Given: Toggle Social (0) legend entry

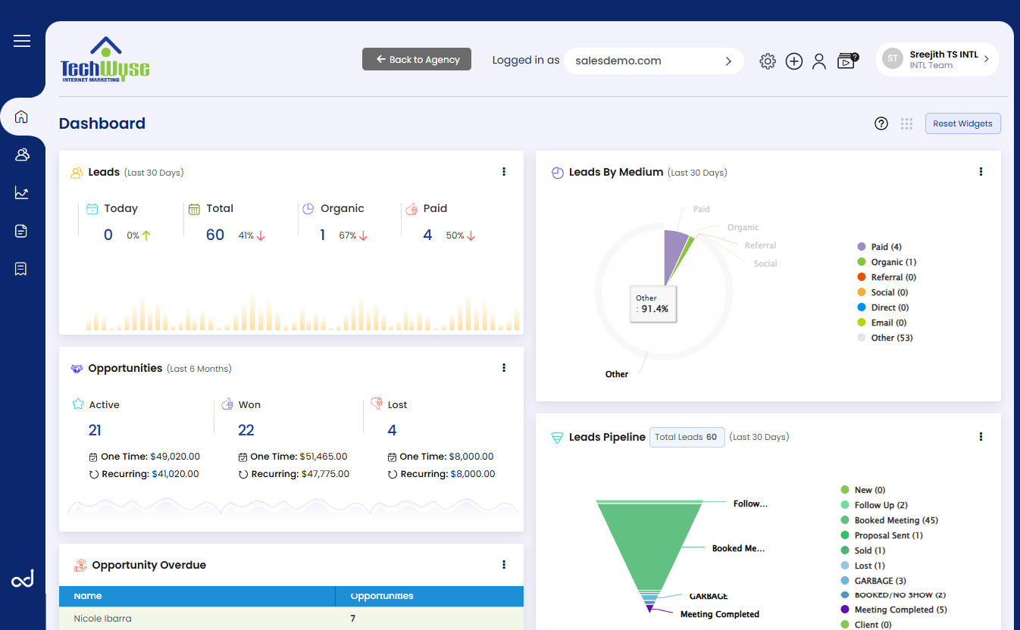Looking at the screenshot, I should [x=883, y=292].
